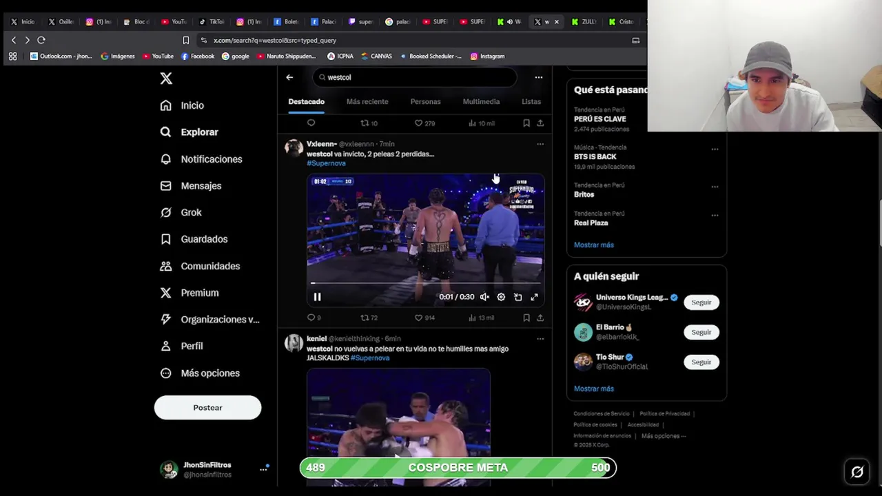Seek on the video progress bar
The height and width of the screenshot is (496, 882).
pos(425,283)
